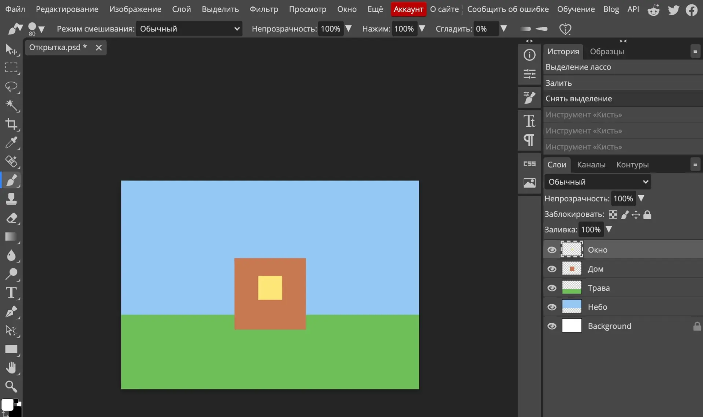Viewport: 703px width, 417px height.
Task: Click the Обучение link
Action: pos(576,9)
